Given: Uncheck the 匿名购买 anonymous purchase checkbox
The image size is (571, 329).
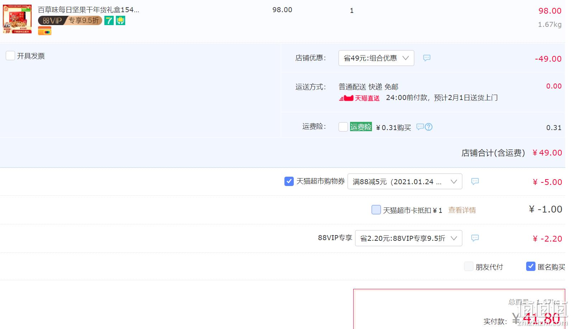Looking at the screenshot, I should coord(531,266).
